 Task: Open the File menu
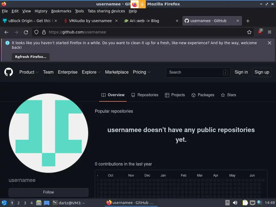point(5,11)
